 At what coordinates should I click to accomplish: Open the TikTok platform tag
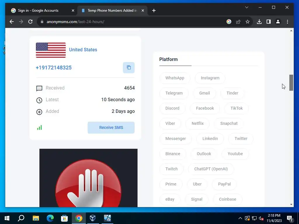pyautogui.click(x=237, y=108)
